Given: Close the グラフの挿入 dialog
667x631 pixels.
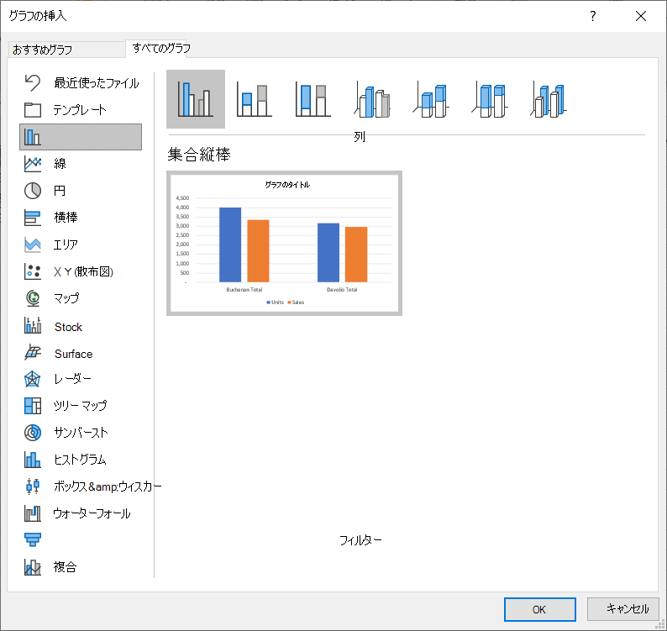Looking at the screenshot, I should pos(641,16).
